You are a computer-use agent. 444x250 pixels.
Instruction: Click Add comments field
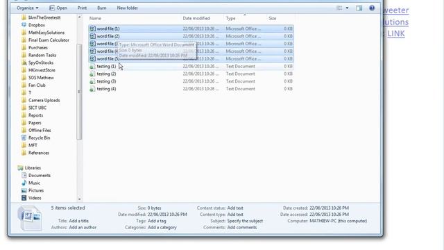click(x=242, y=227)
